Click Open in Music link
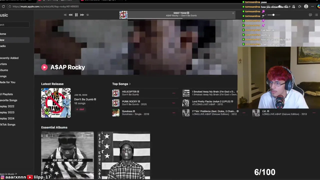The width and height of the screenshot is (320, 180). click(8, 174)
